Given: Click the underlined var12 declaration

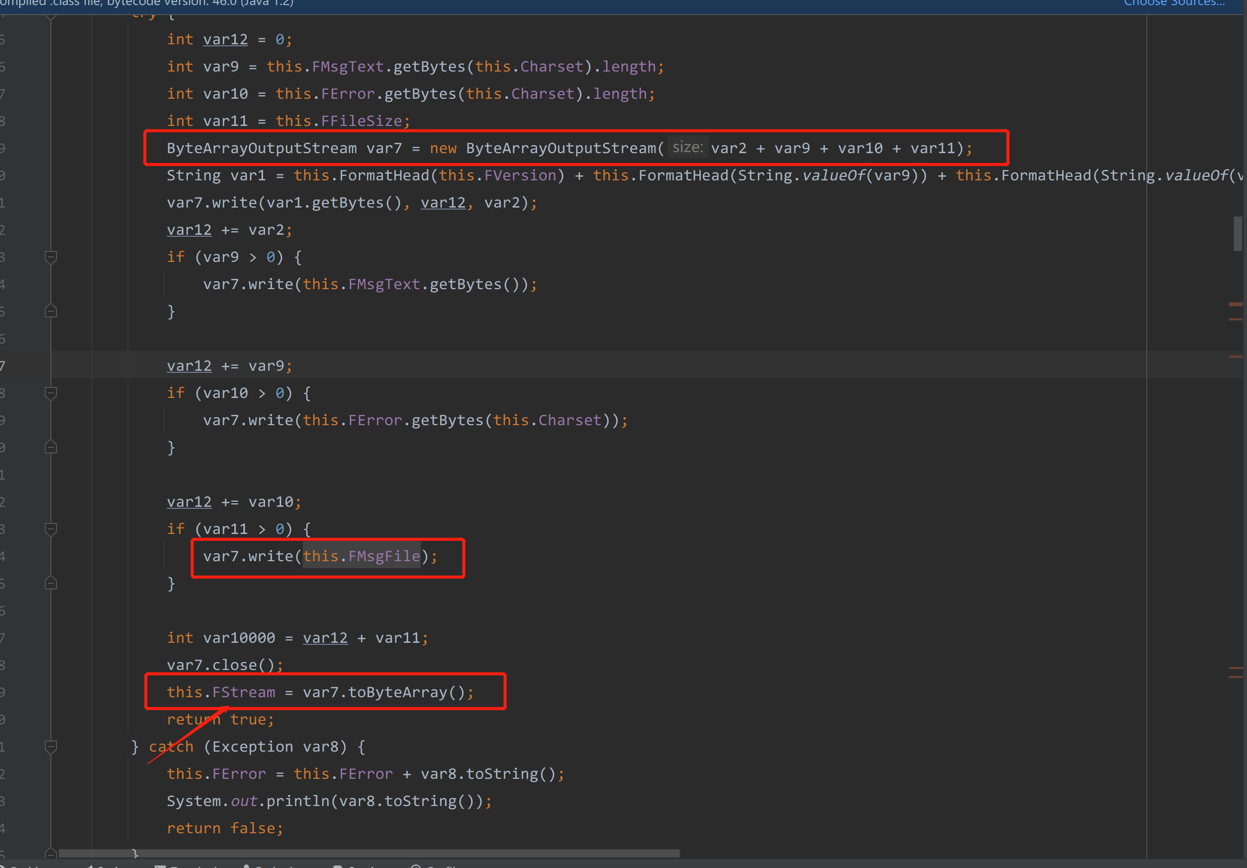Looking at the screenshot, I should pos(225,40).
